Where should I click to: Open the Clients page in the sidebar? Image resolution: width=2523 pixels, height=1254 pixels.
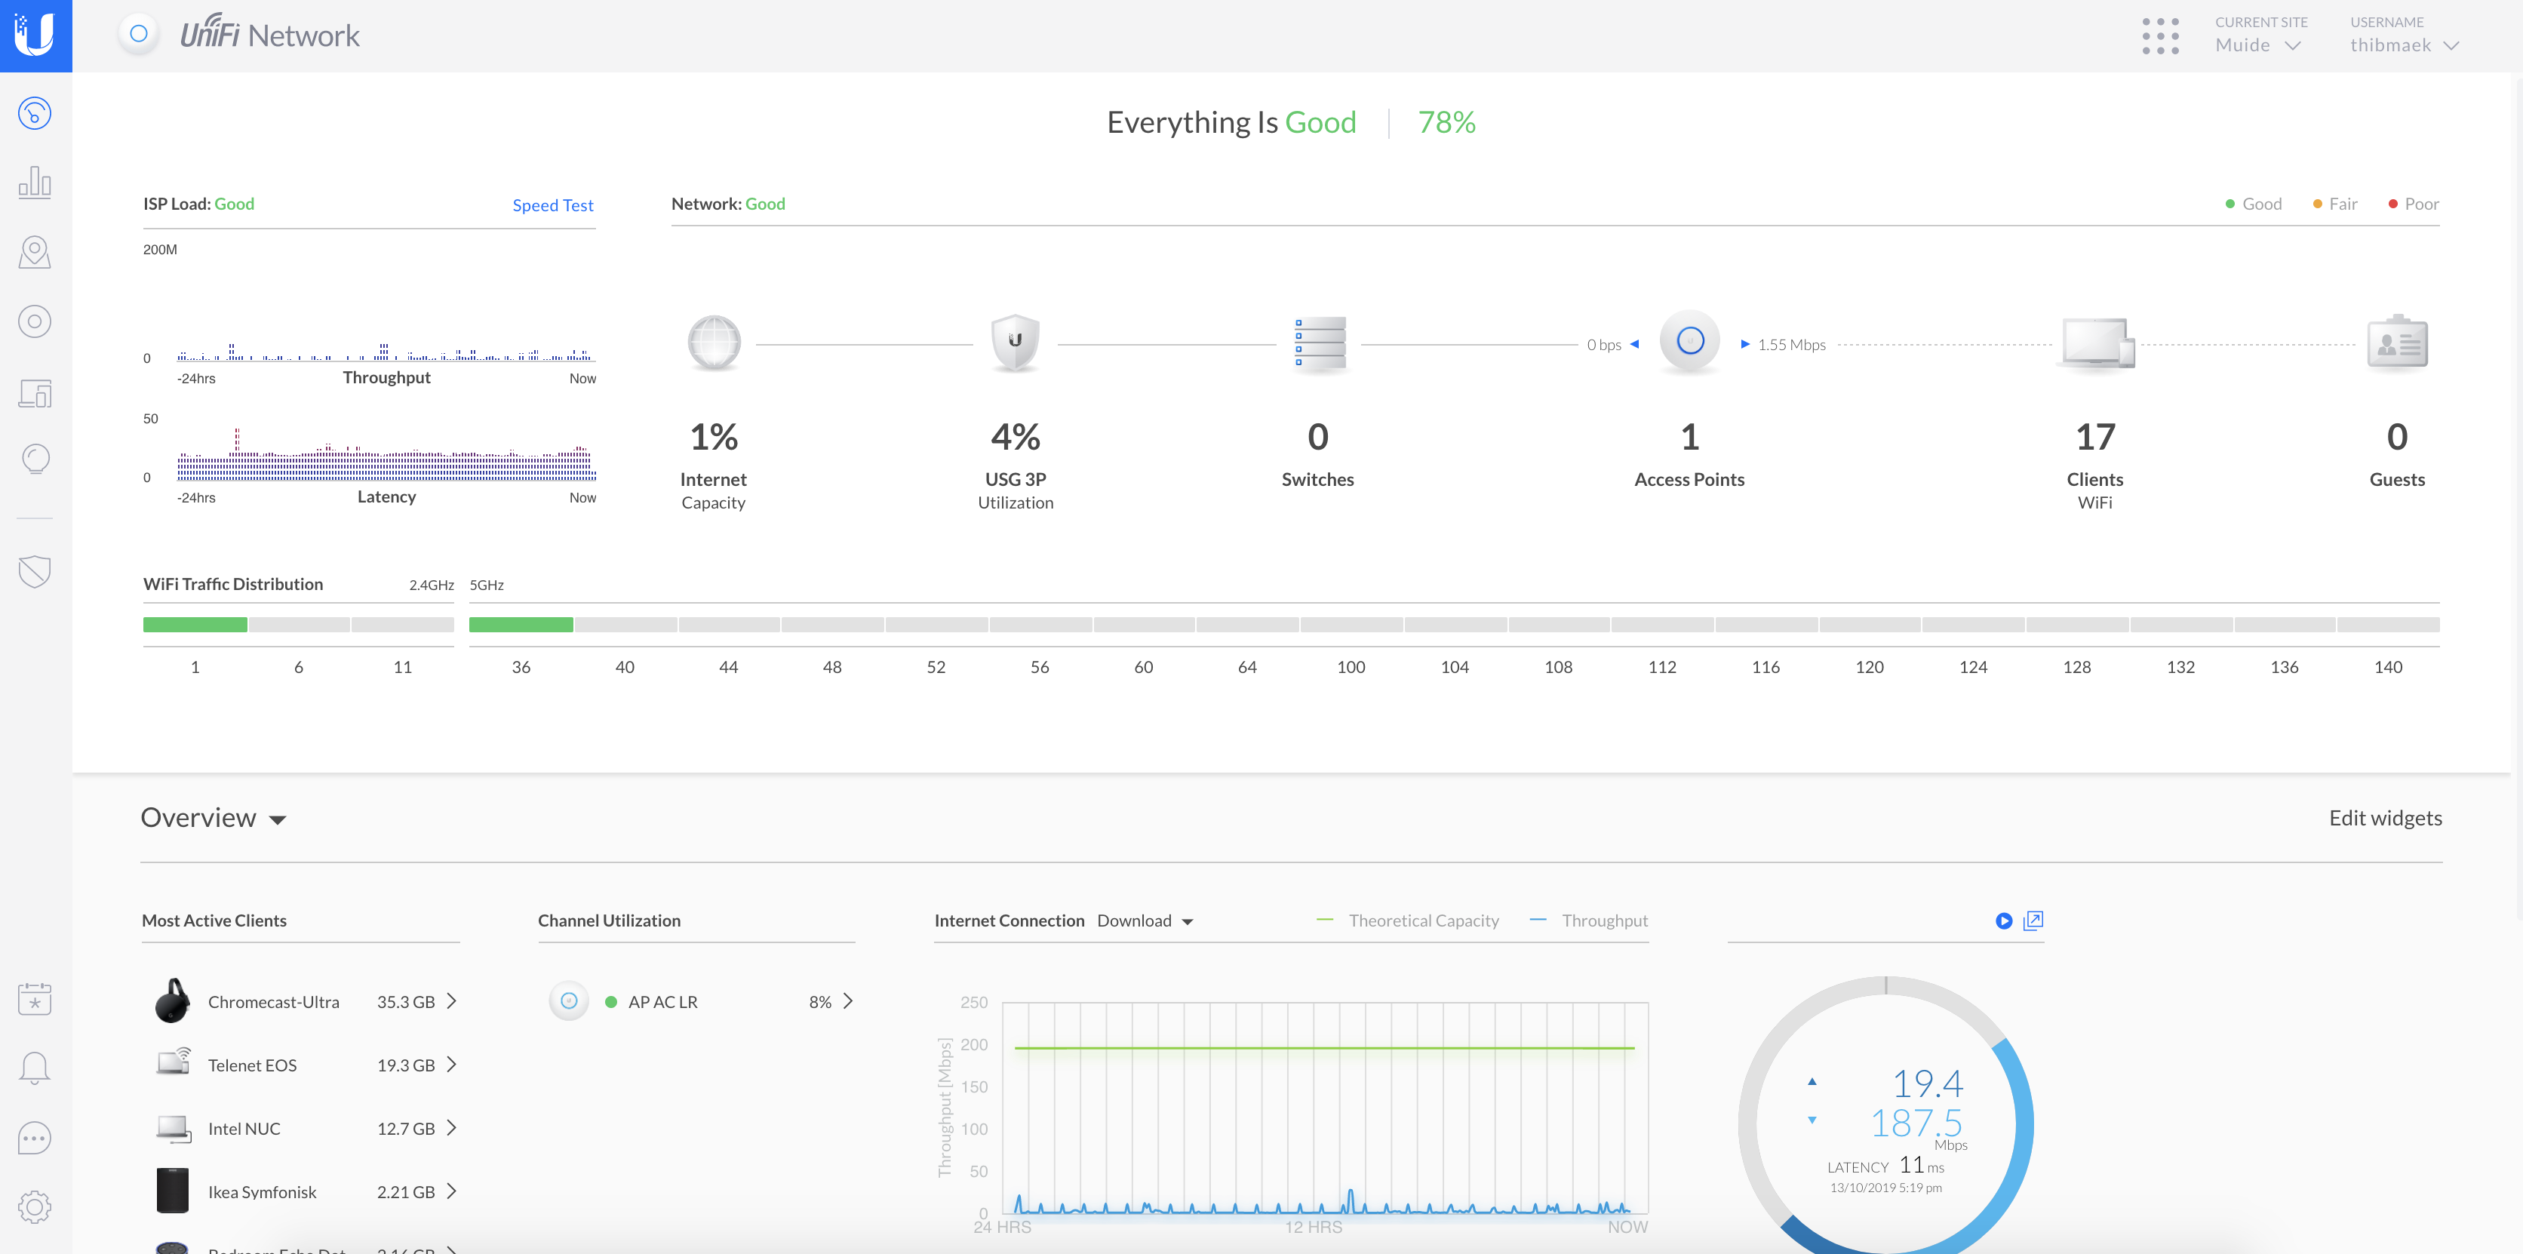(x=35, y=393)
